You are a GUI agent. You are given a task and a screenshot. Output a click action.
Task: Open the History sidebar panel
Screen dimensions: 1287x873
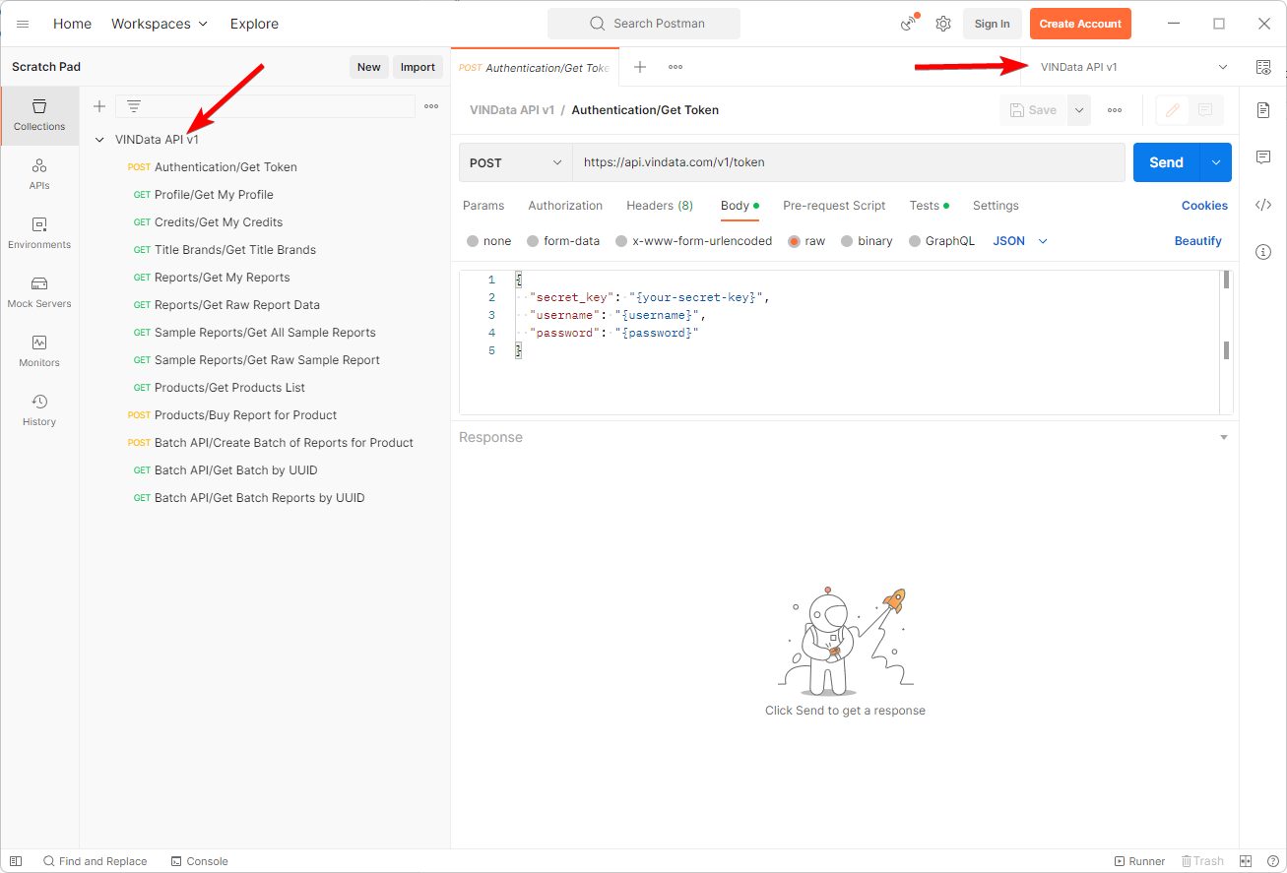(39, 410)
